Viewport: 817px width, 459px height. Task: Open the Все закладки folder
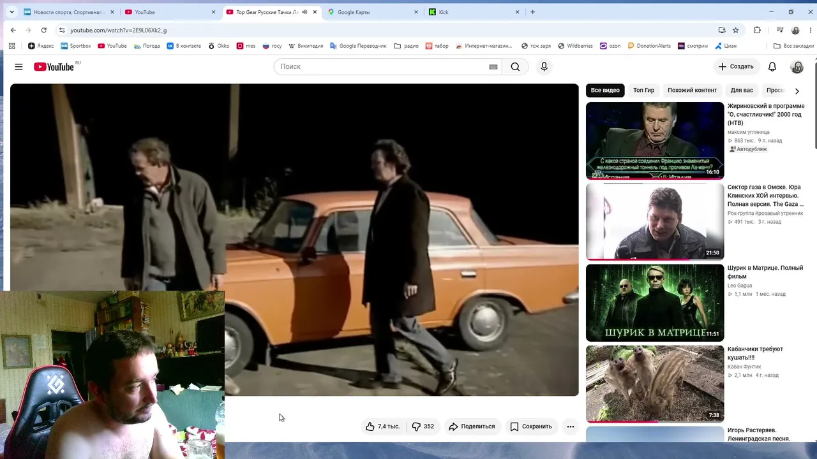point(793,46)
